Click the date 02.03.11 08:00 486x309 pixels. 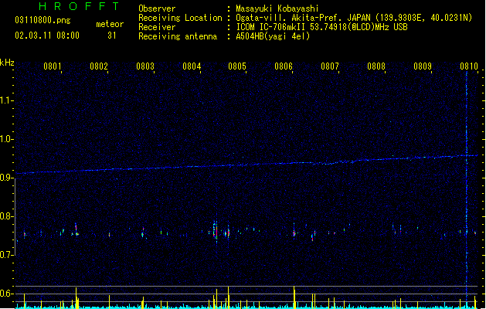click(x=47, y=36)
